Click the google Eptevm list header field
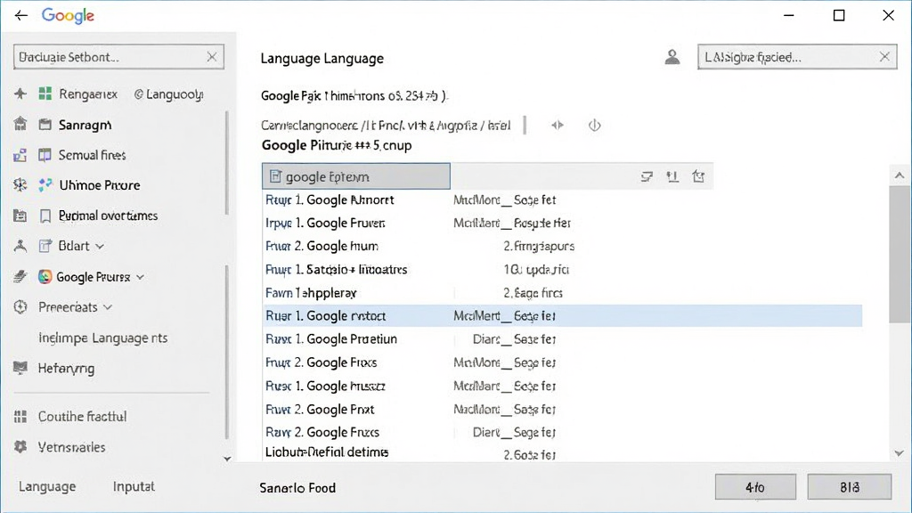 356,176
